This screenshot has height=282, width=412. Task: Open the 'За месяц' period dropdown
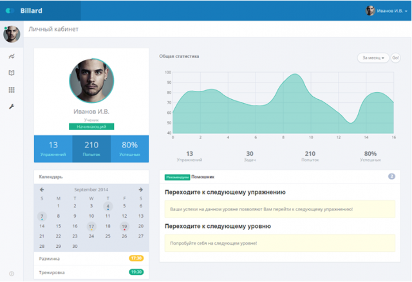click(x=373, y=58)
